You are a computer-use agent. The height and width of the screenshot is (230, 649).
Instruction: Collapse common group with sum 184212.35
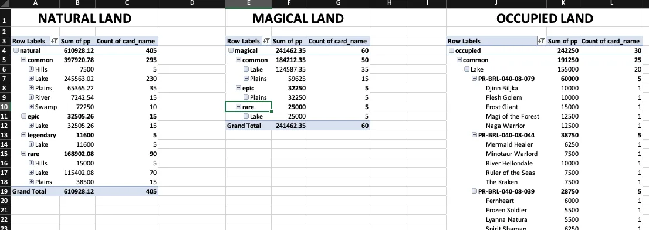pos(239,60)
